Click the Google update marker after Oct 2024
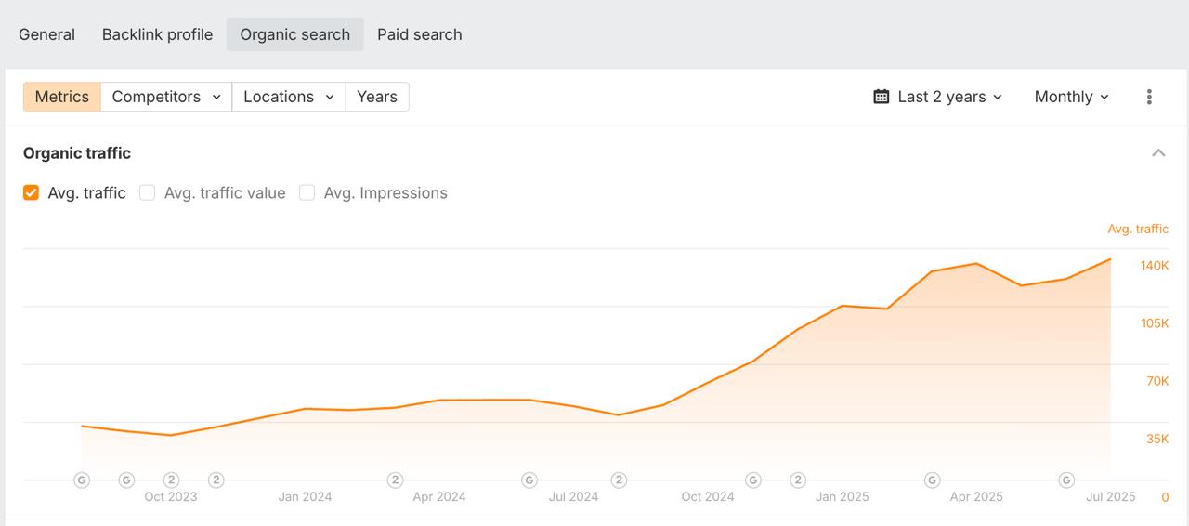 coord(753,480)
